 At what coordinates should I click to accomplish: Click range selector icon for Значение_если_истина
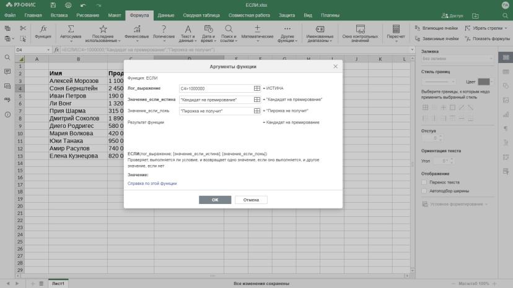click(257, 100)
